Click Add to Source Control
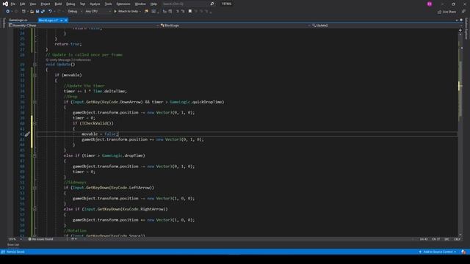Image resolution: width=470 pixels, height=264 pixels. (438, 252)
